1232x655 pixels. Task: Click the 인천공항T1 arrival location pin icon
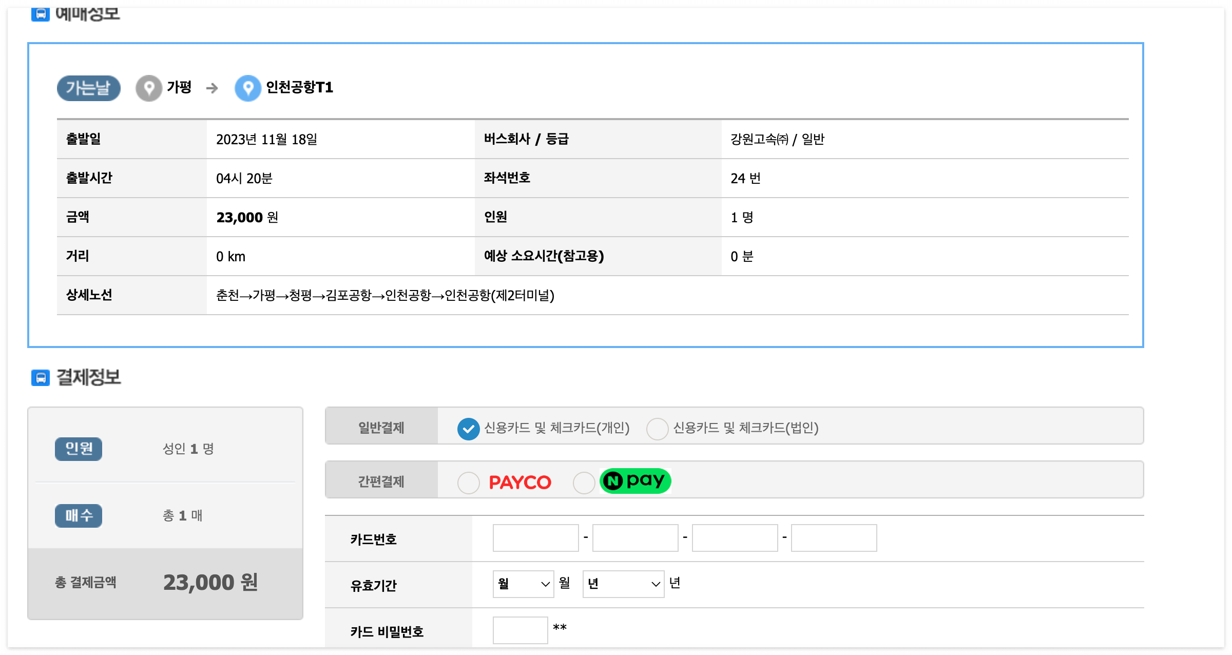click(248, 88)
